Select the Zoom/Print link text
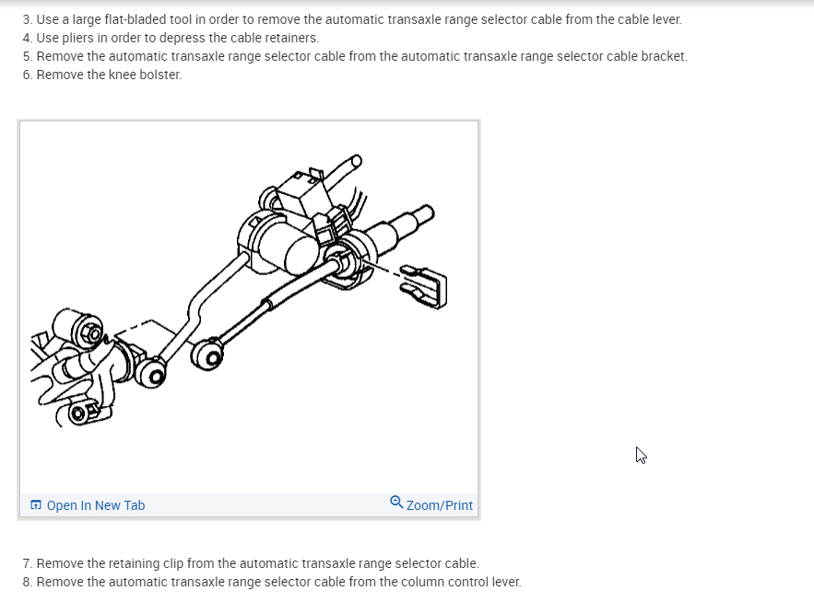This screenshot has width=814, height=602. (439, 505)
